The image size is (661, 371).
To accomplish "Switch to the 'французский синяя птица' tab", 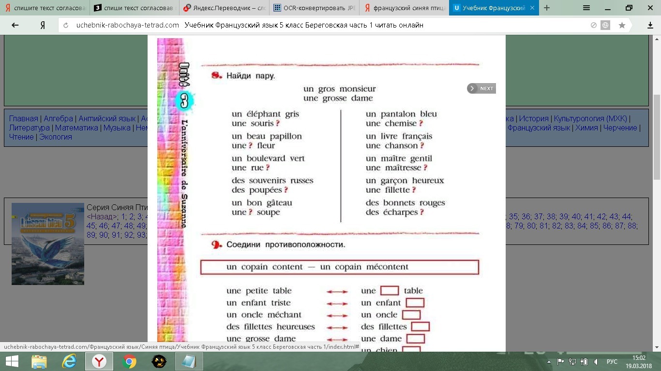I will point(404,8).
